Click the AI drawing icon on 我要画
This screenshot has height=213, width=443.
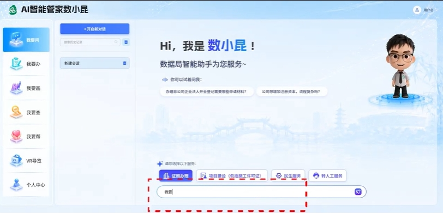16,88
